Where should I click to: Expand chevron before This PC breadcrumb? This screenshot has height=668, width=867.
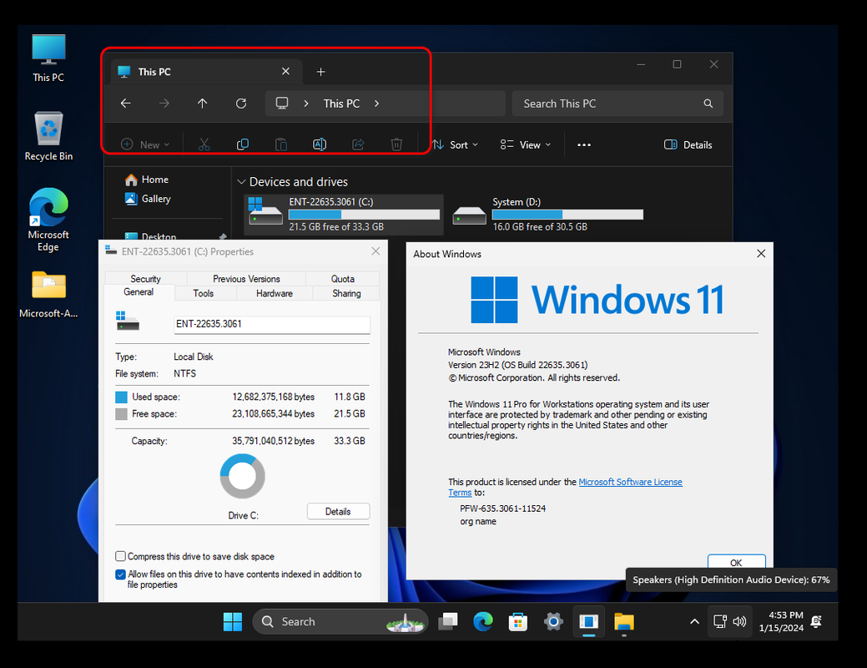tap(305, 104)
